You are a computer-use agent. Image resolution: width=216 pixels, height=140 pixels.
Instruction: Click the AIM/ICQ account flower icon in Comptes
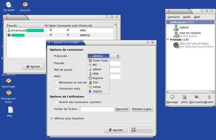9,35
